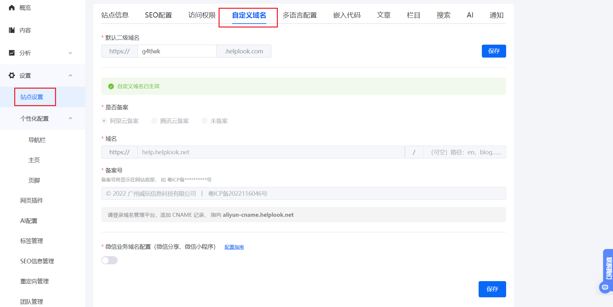The width and height of the screenshot is (613, 307).
Task: Toggle the 微信业务域名配置 switch
Action: (109, 260)
